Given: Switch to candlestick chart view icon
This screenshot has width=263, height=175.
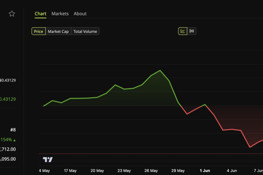Looking at the screenshot, I should pyautogui.click(x=192, y=31).
